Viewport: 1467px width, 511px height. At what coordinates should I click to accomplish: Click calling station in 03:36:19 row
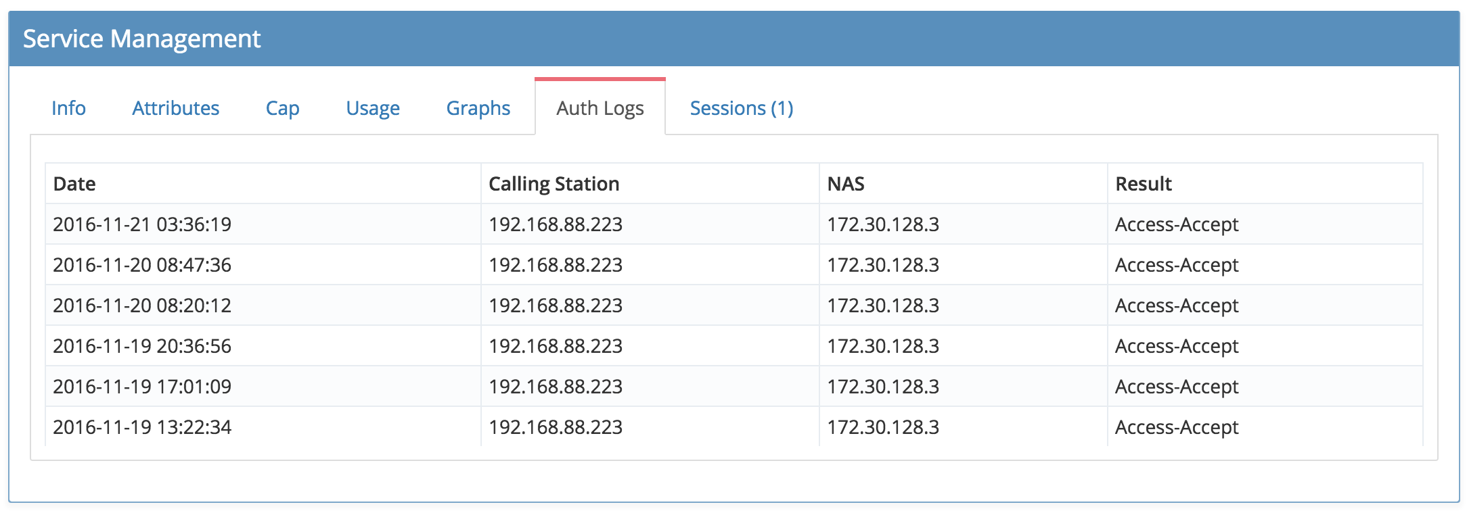[556, 224]
